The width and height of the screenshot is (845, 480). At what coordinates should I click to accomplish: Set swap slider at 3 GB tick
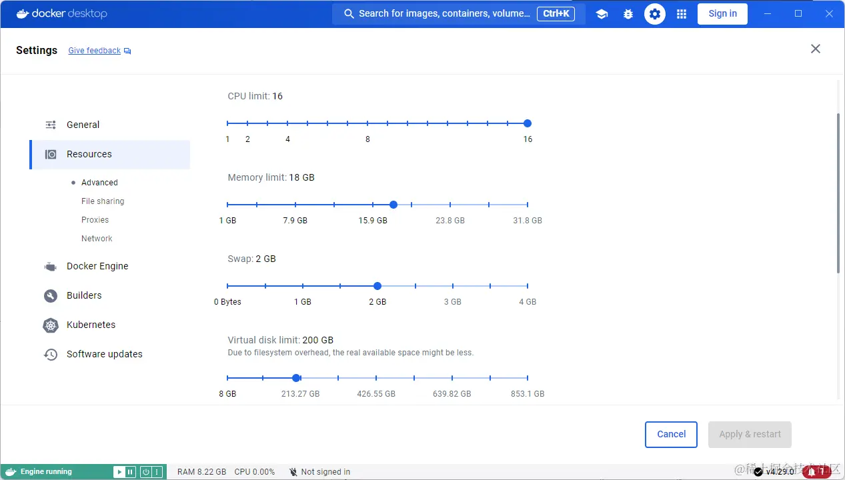453,286
